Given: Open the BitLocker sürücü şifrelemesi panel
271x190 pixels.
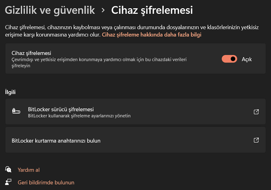Looking at the screenshot, I should click(x=135, y=111).
